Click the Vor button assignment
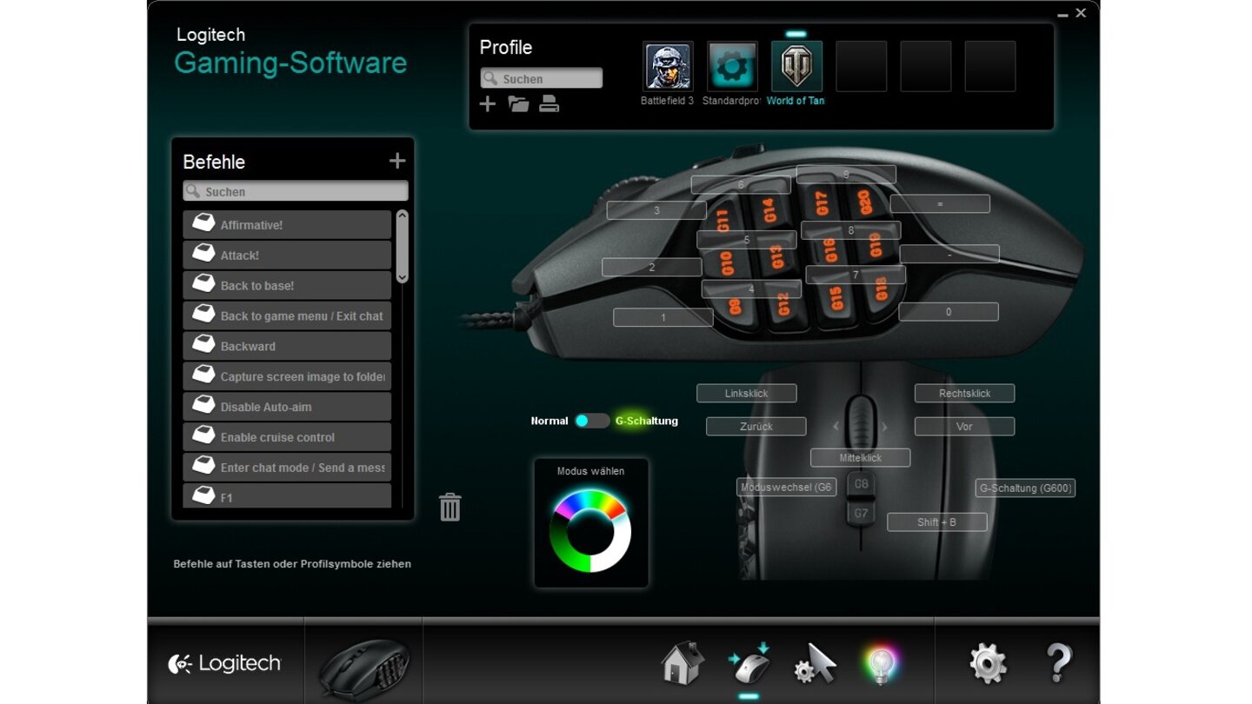Image resolution: width=1252 pixels, height=704 pixels. point(964,427)
